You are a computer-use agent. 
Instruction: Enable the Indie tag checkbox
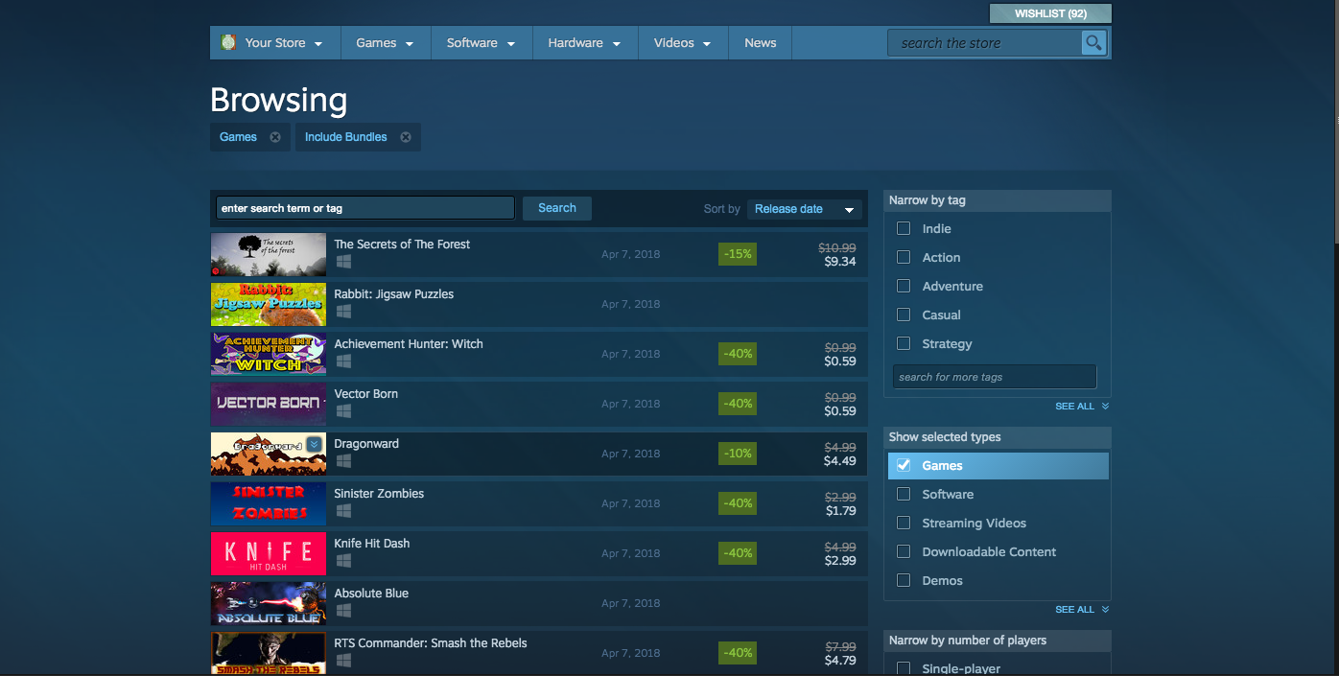(903, 228)
